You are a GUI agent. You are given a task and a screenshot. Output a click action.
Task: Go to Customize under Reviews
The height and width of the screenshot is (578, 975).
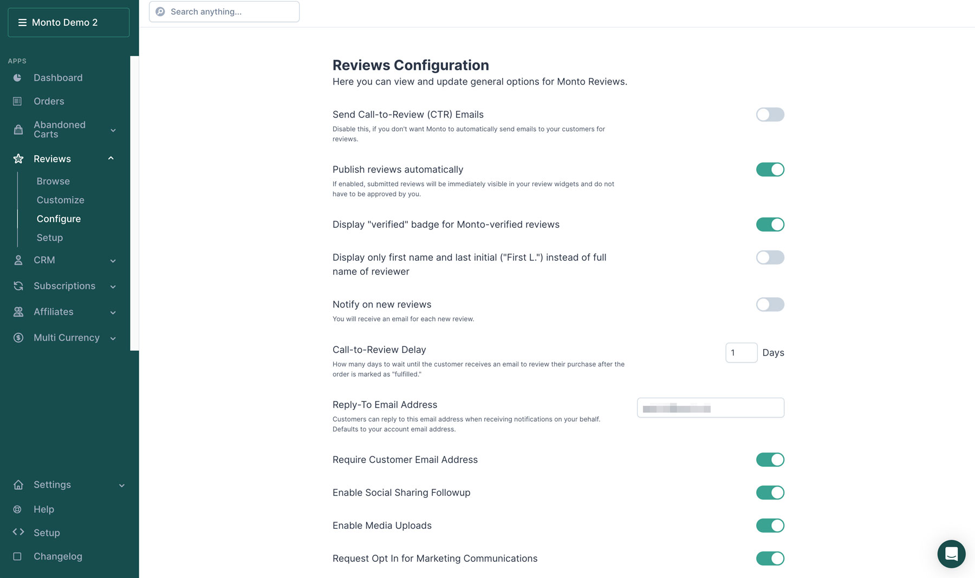point(60,200)
